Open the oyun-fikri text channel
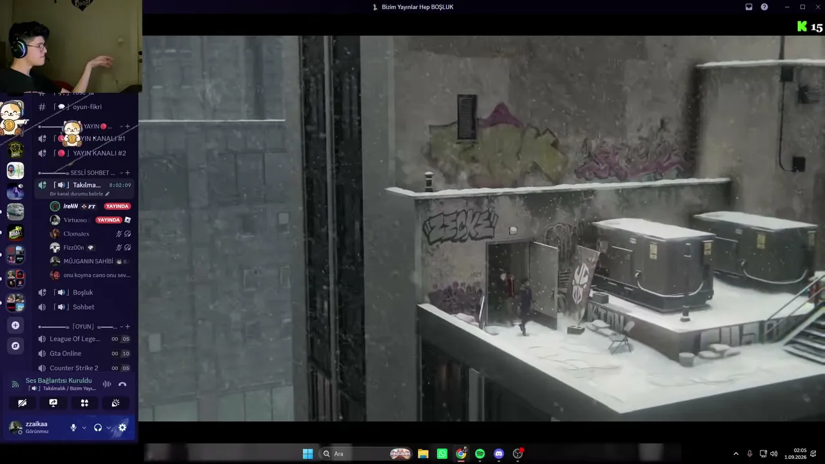The height and width of the screenshot is (464, 825). pyautogui.click(x=84, y=107)
